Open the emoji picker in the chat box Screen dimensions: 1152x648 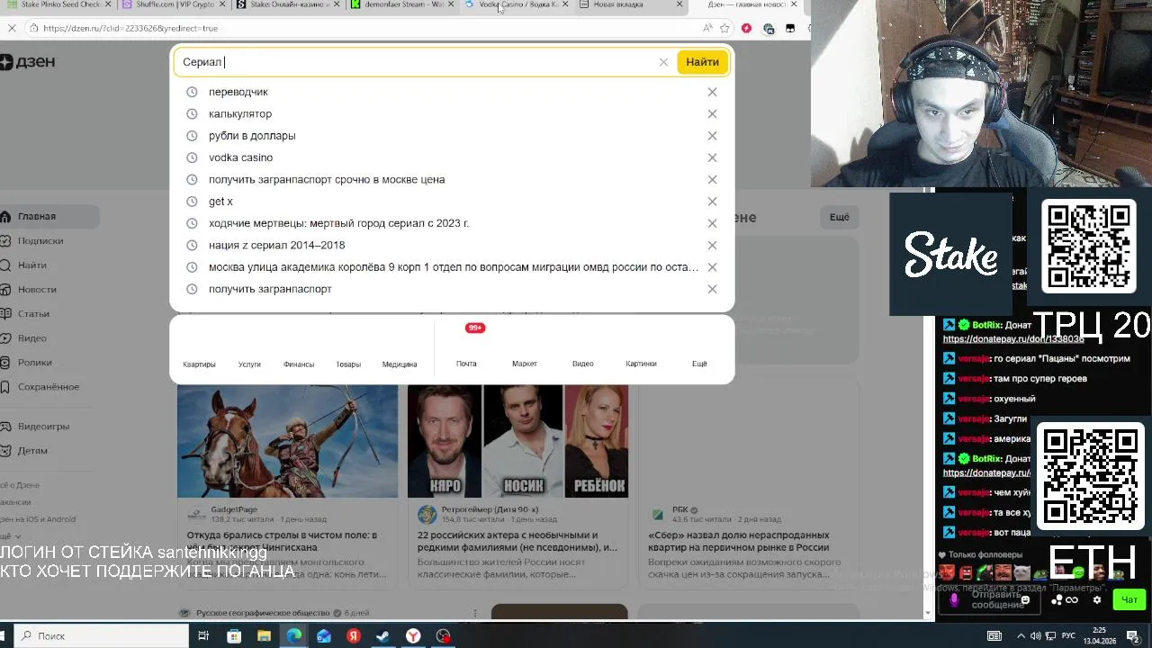(x=1025, y=599)
